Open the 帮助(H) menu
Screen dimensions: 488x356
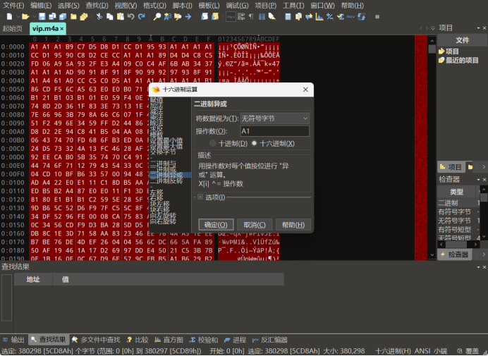point(352,6)
